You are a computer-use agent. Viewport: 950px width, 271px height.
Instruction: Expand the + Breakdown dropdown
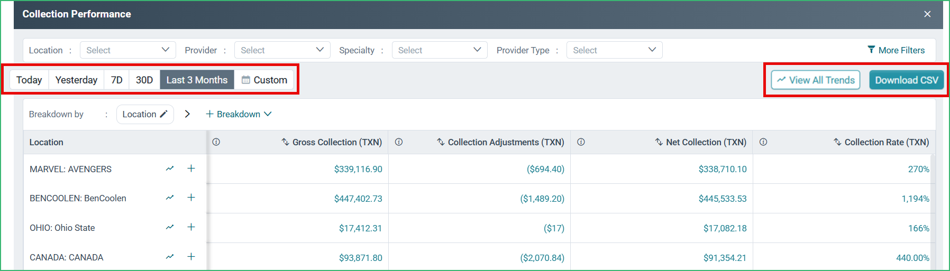239,114
